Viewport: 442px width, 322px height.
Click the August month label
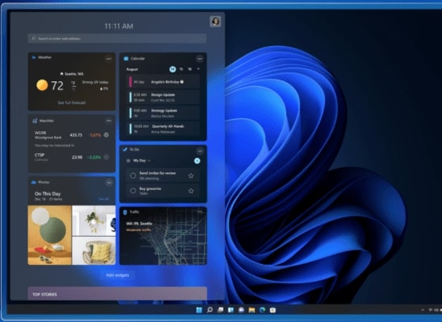click(132, 69)
